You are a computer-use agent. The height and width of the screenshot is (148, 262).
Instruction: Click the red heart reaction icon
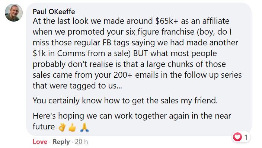tap(237, 137)
